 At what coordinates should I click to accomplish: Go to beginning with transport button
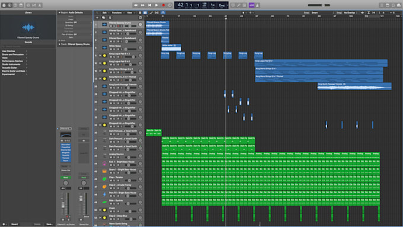pos(149,5)
